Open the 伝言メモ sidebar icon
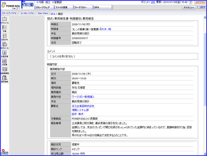Viewport: 207px width, 156px height. (x=5, y=37)
